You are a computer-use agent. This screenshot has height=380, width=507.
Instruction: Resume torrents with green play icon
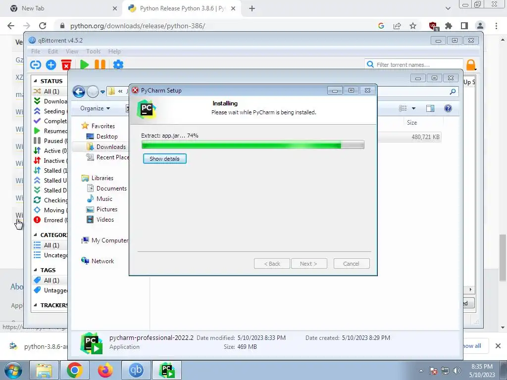84,65
